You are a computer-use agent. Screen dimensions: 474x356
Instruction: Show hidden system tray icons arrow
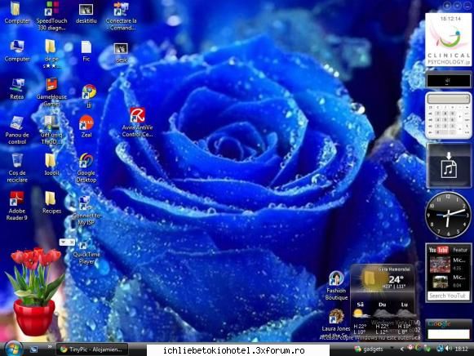pyautogui.click(x=401, y=349)
